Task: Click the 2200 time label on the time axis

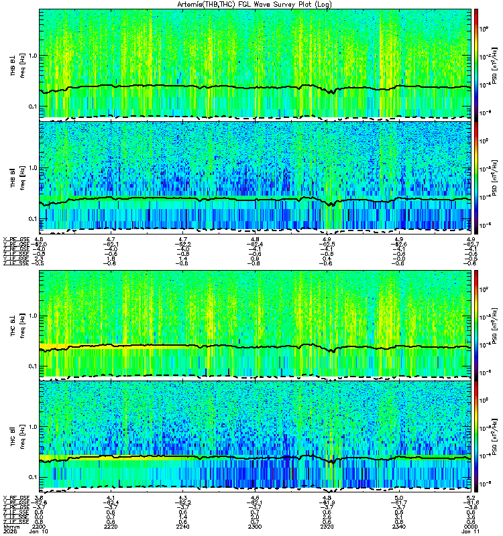Action: 38,527
